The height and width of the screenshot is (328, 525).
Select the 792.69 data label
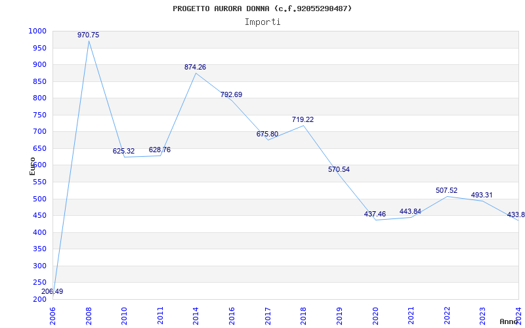pyautogui.click(x=232, y=94)
